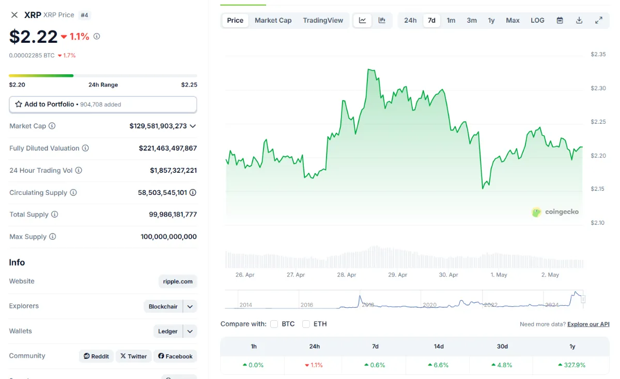Show 24 Hour Trading Vol info icon
The height and width of the screenshot is (379, 620).
pos(79,170)
